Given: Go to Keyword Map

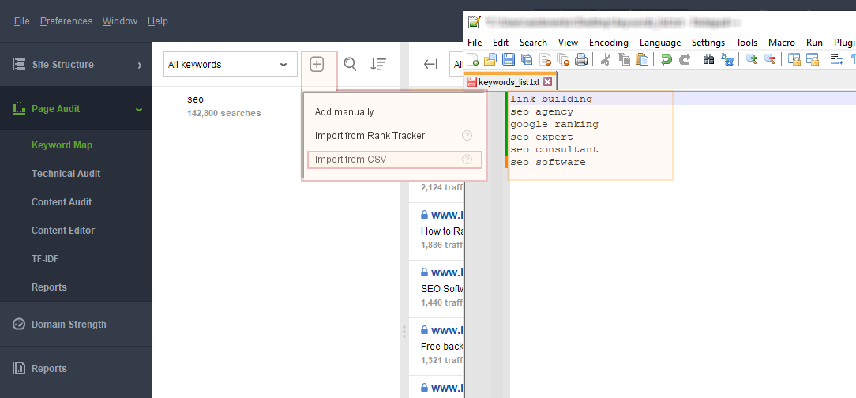Looking at the screenshot, I should pos(62,145).
